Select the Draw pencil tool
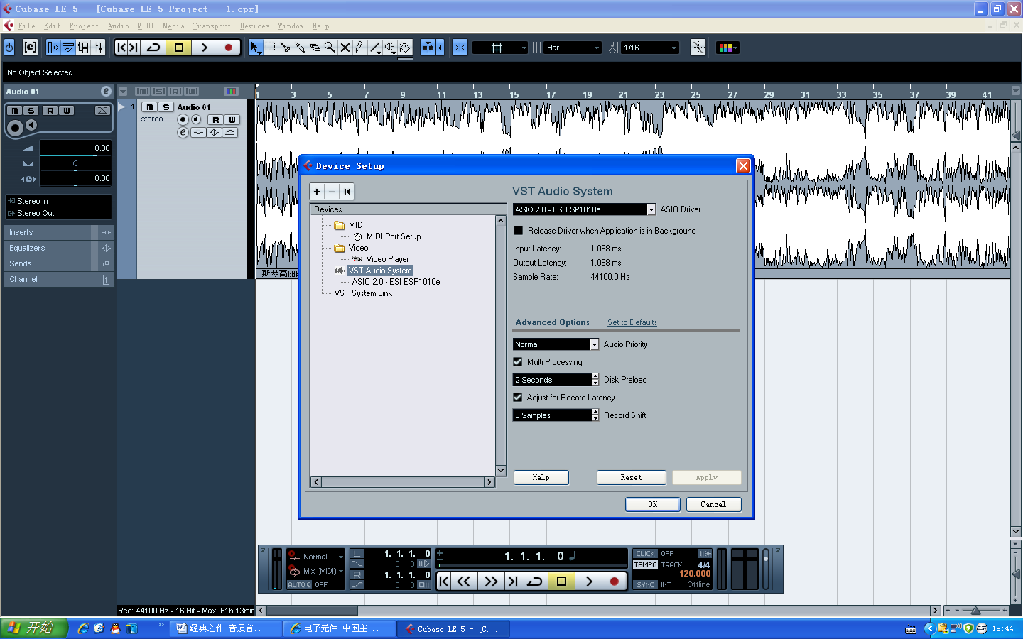This screenshot has height=639, width=1023. click(359, 48)
